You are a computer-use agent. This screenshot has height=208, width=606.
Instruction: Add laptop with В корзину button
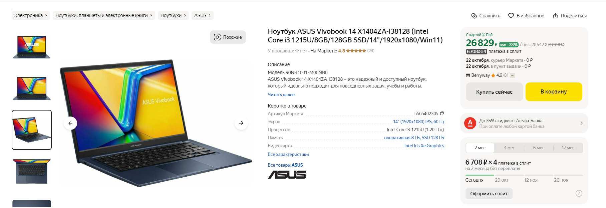pyautogui.click(x=554, y=91)
